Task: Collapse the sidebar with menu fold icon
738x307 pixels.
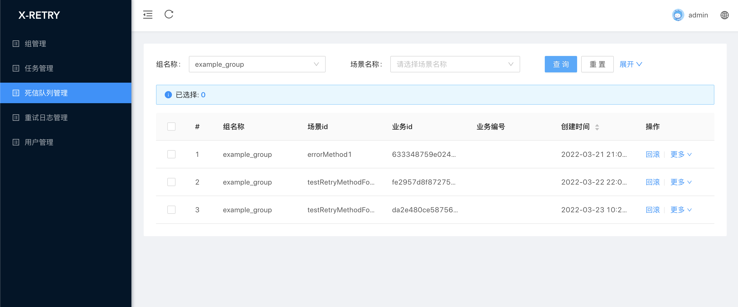Action: (x=148, y=15)
